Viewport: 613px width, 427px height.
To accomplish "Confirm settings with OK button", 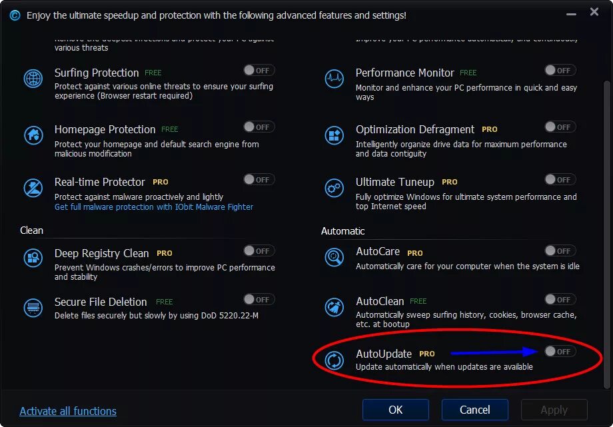I will pyautogui.click(x=396, y=410).
